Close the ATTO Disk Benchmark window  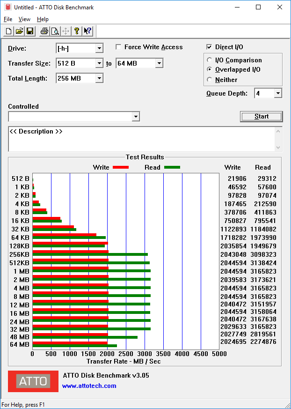coord(279,7)
